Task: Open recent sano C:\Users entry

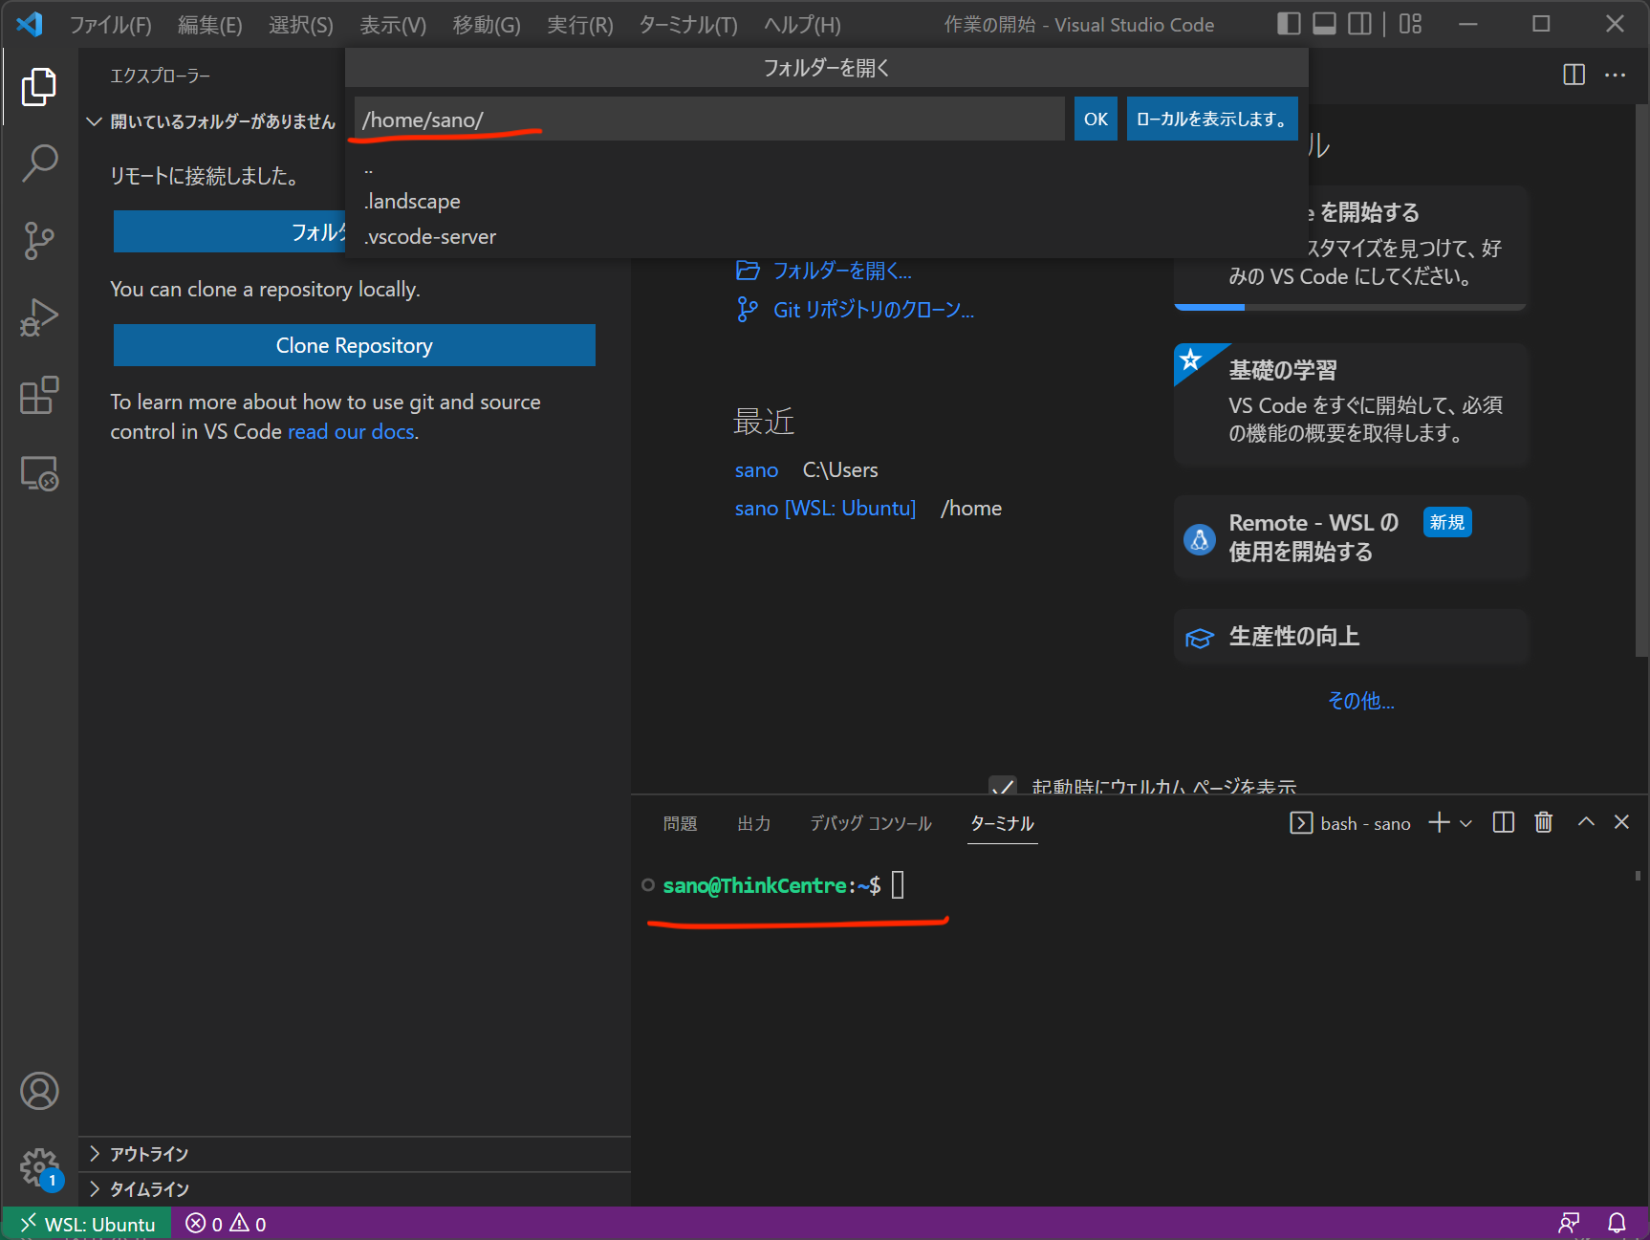Action: point(756,469)
